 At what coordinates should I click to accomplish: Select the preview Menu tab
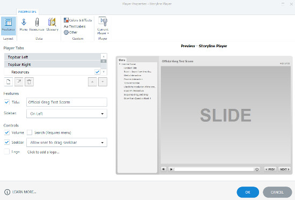122,60
